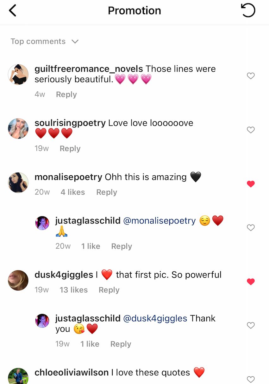Open the @dusk4giggles mention link
Viewport: 269px width, 384px height.
[x=155, y=318]
